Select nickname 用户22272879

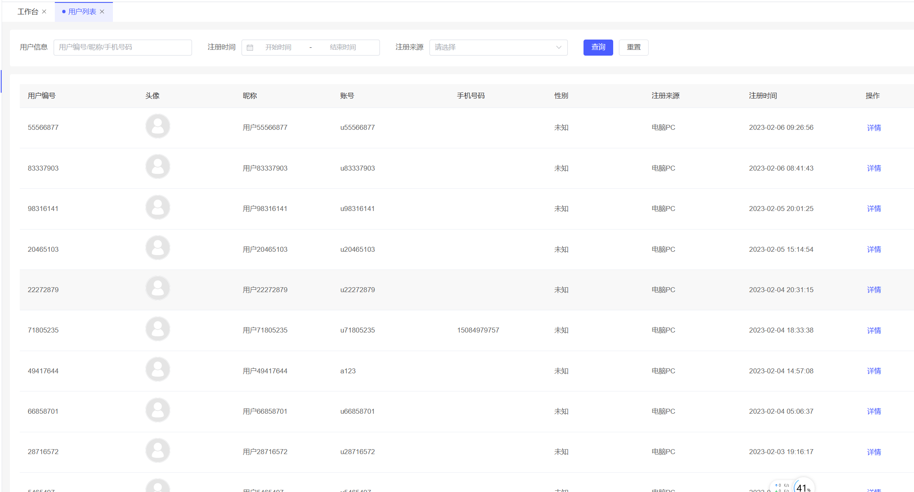click(265, 290)
